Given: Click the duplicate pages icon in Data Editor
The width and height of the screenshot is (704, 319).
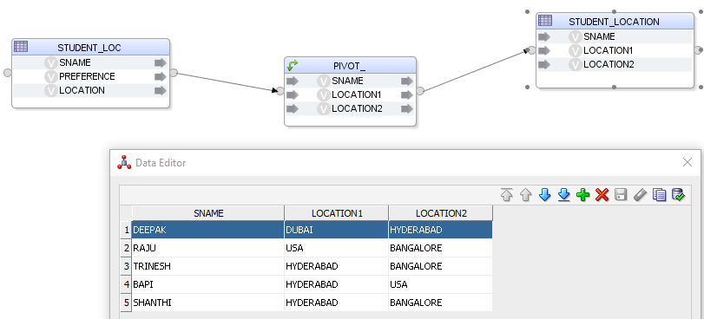Looking at the screenshot, I should point(659,195).
